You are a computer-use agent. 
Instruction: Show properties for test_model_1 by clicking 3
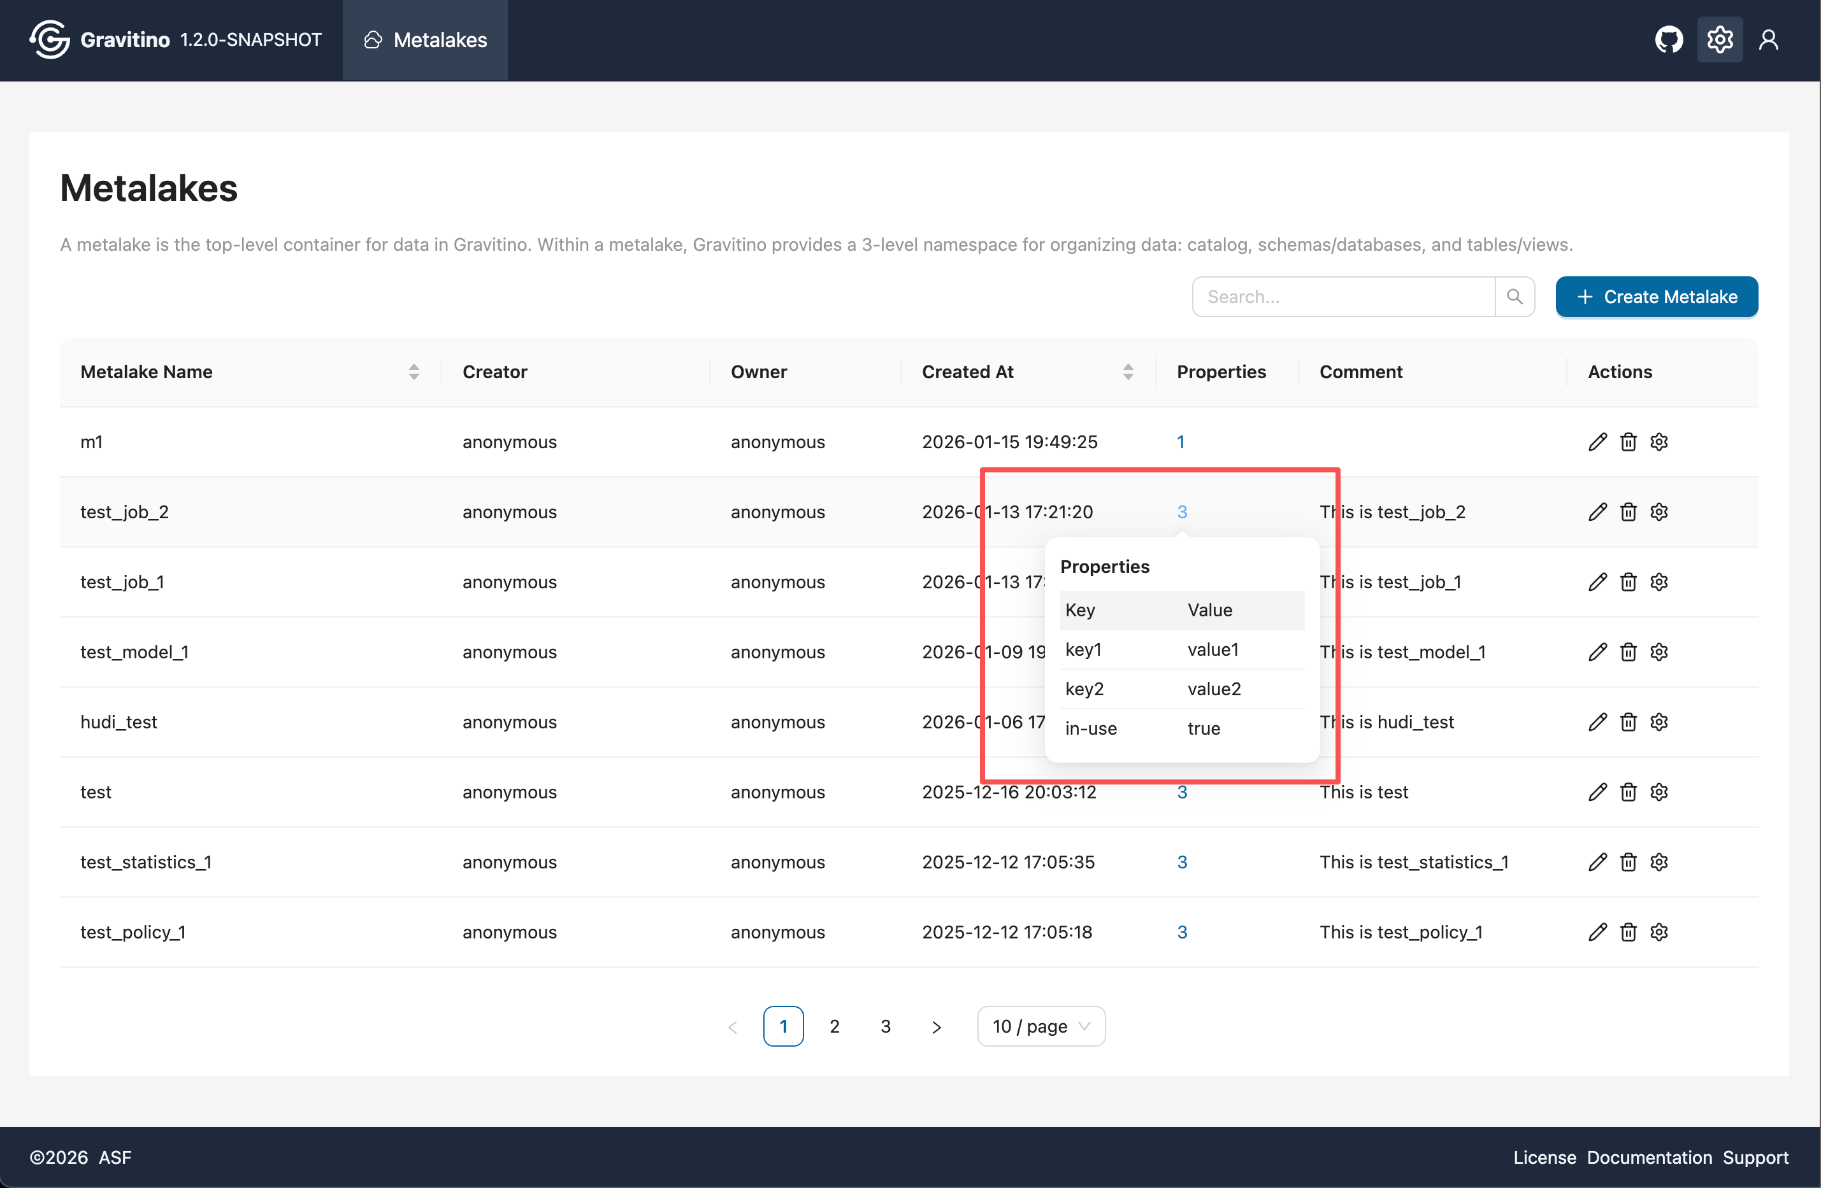(x=1183, y=652)
